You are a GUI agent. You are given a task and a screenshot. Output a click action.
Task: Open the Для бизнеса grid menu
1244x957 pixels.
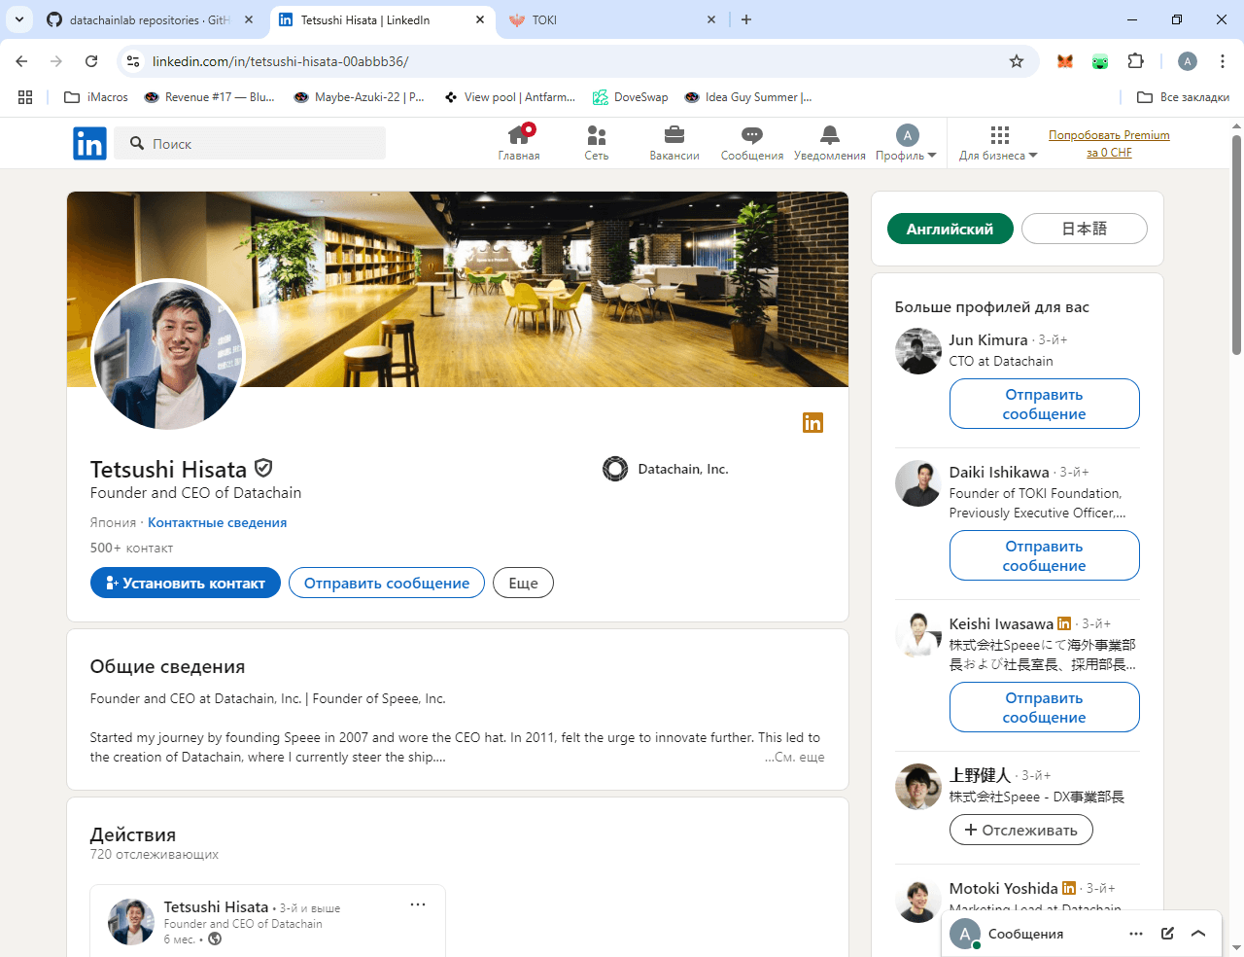point(998,142)
